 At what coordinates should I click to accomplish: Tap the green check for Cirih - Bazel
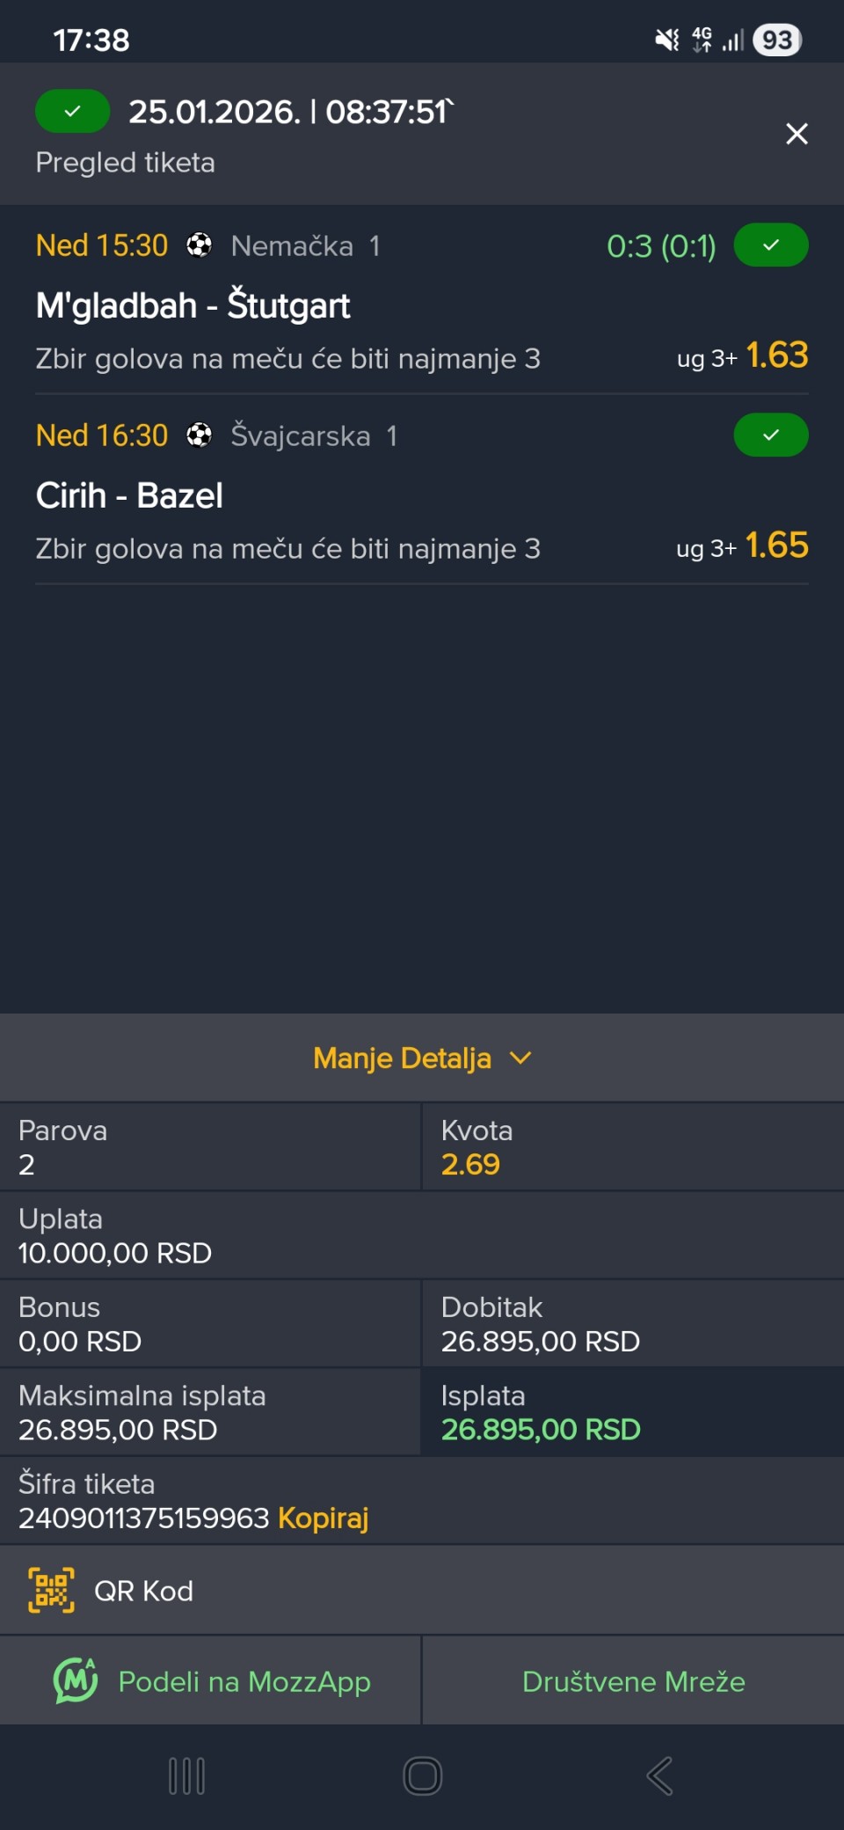(771, 436)
